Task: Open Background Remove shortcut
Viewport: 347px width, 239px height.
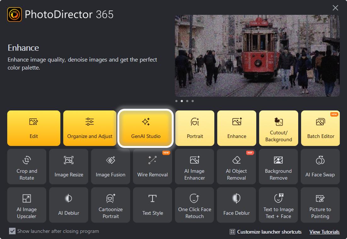Action: point(278,166)
